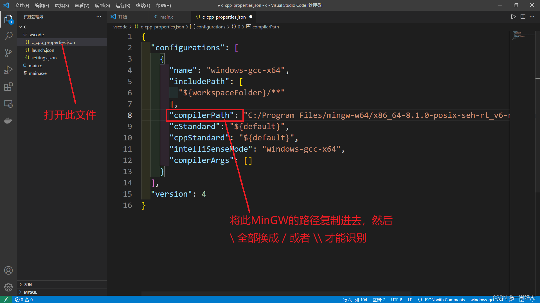Screen dimensions: 540x303
Task: Click the "cStandard" key on line 9
Action: (195, 127)
